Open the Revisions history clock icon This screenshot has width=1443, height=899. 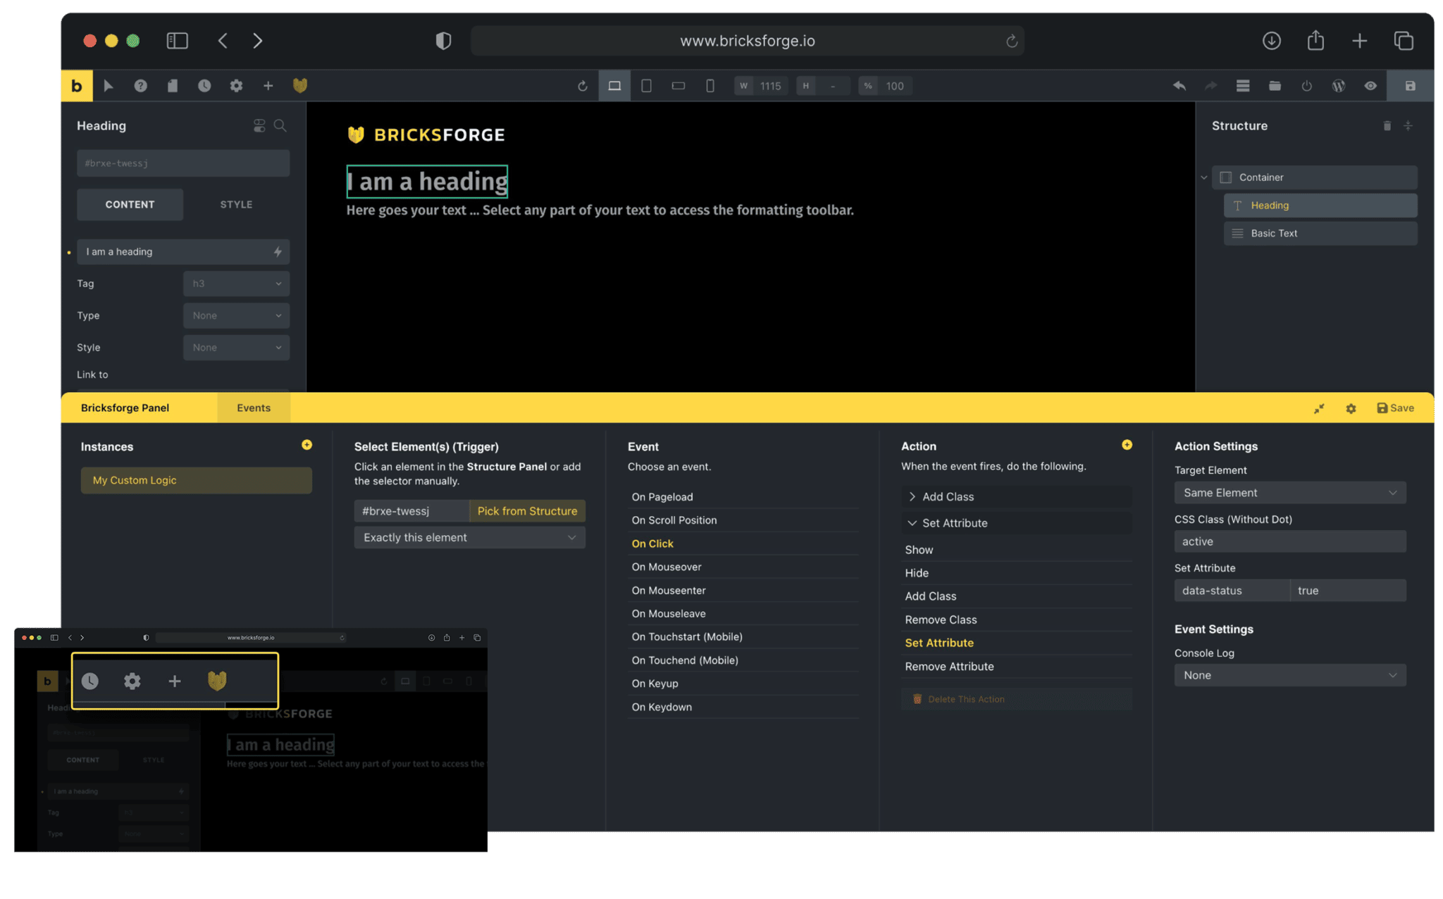point(204,85)
